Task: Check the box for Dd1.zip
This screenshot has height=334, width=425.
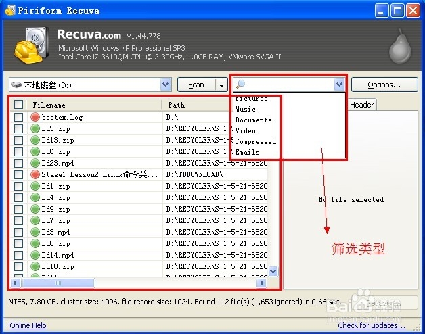Action: click(x=18, y=186)
